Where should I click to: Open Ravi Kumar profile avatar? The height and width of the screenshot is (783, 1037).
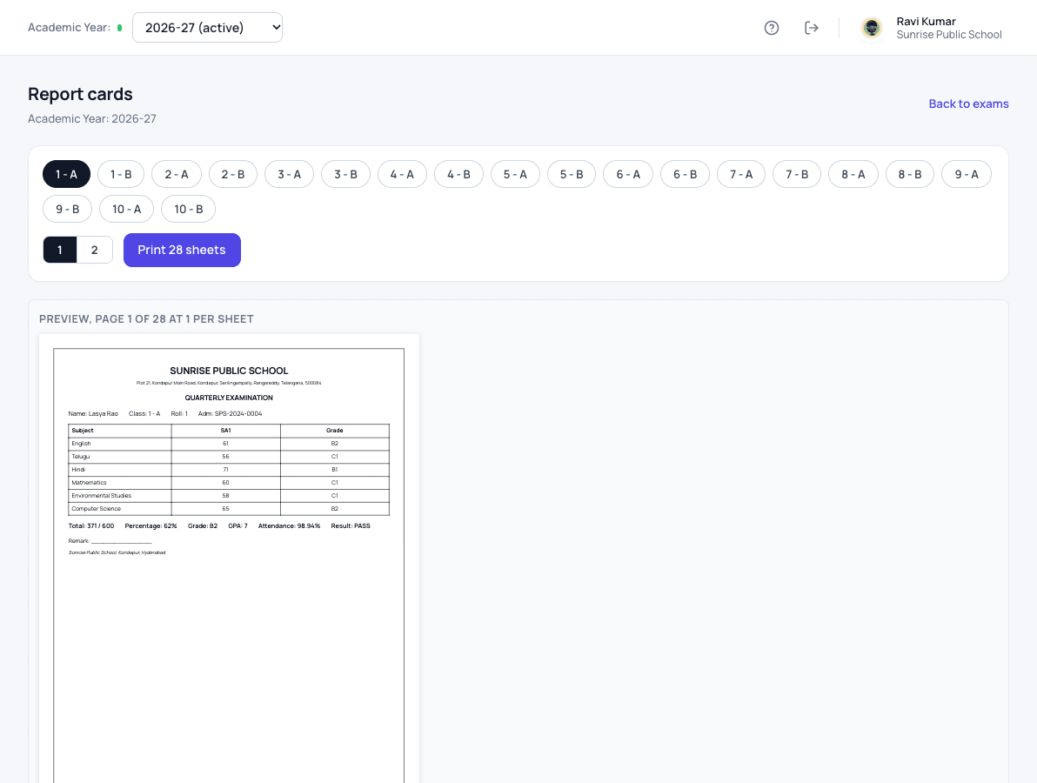coord(872,28)
